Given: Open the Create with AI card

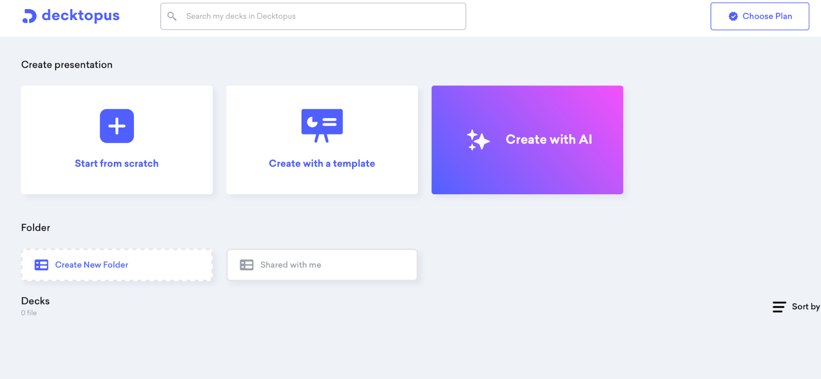Looking at the screenshot, I should click(527, 140).
